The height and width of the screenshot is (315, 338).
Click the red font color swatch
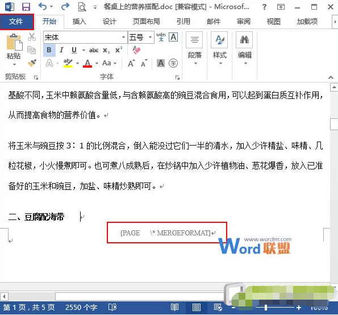[87, 63]
